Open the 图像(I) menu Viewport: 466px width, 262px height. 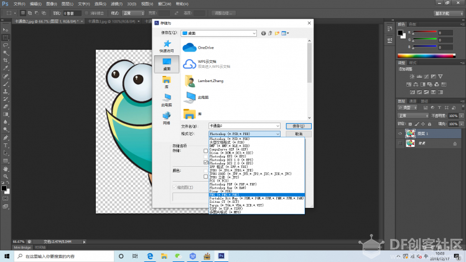click(x=51, y=4)
